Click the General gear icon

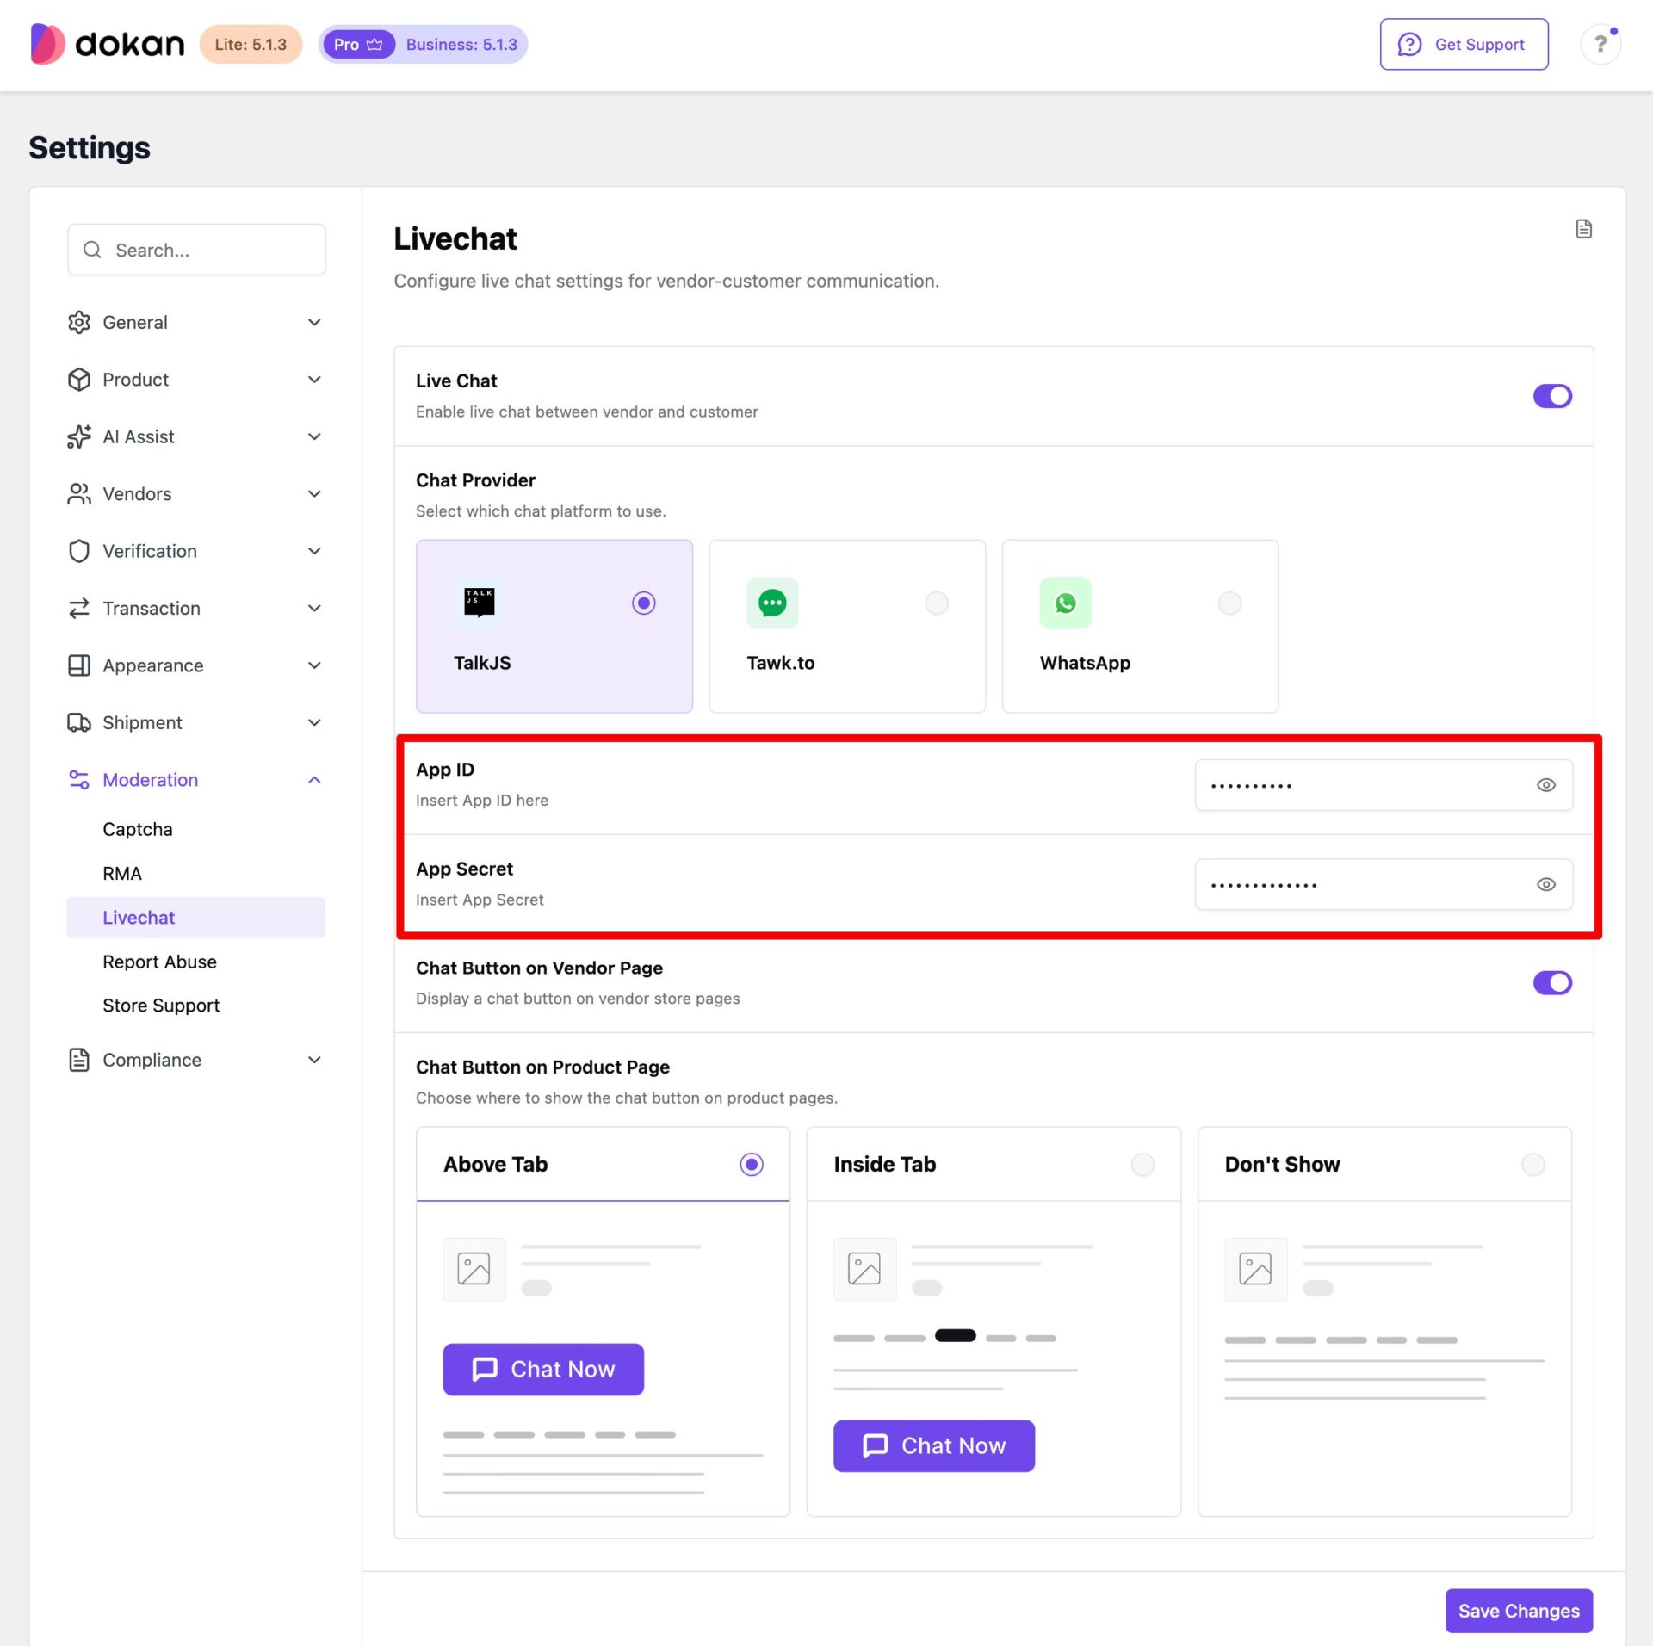click(79, 322)
